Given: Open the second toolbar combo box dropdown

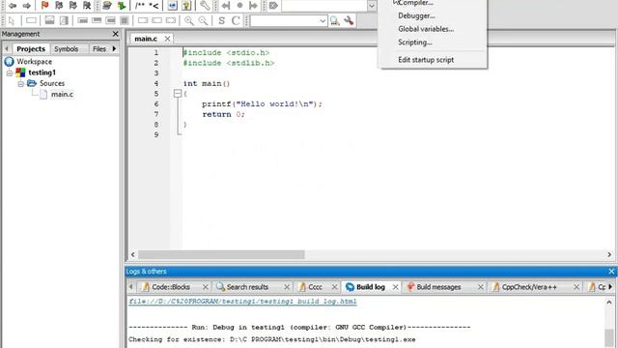Looking at the screenshot, I should tap(323, 20).
